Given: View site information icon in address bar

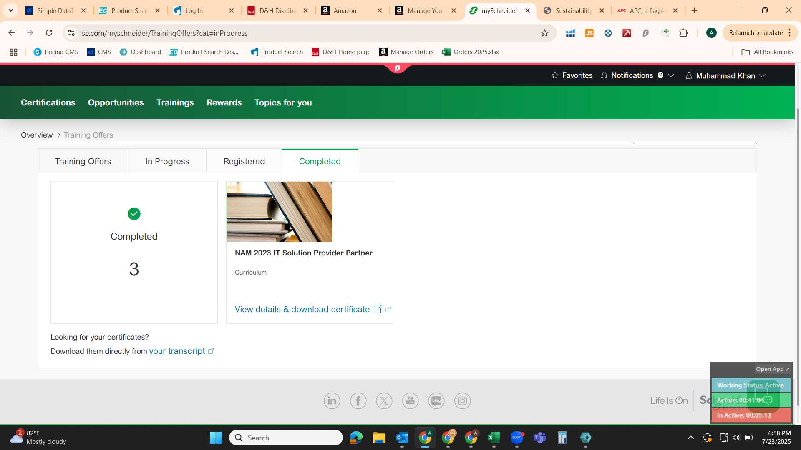Looking at the screenshot, I should tap(71, 33).
